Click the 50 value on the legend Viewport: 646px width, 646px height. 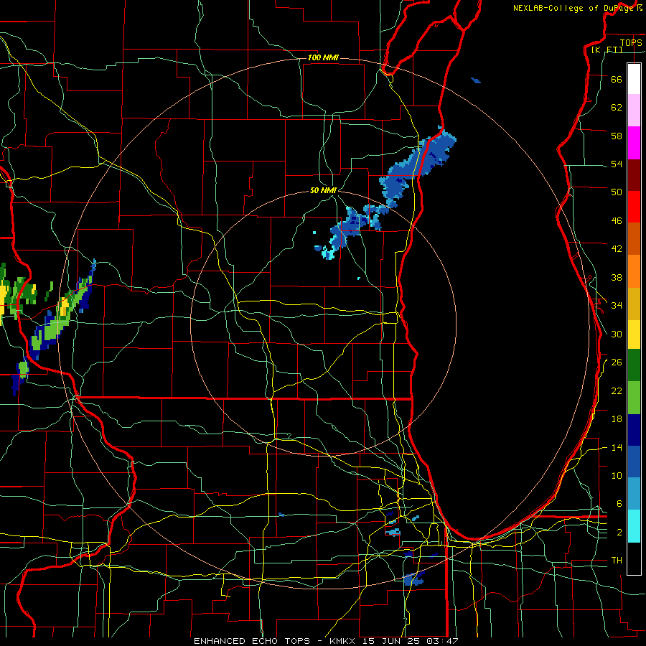(617, 192)
